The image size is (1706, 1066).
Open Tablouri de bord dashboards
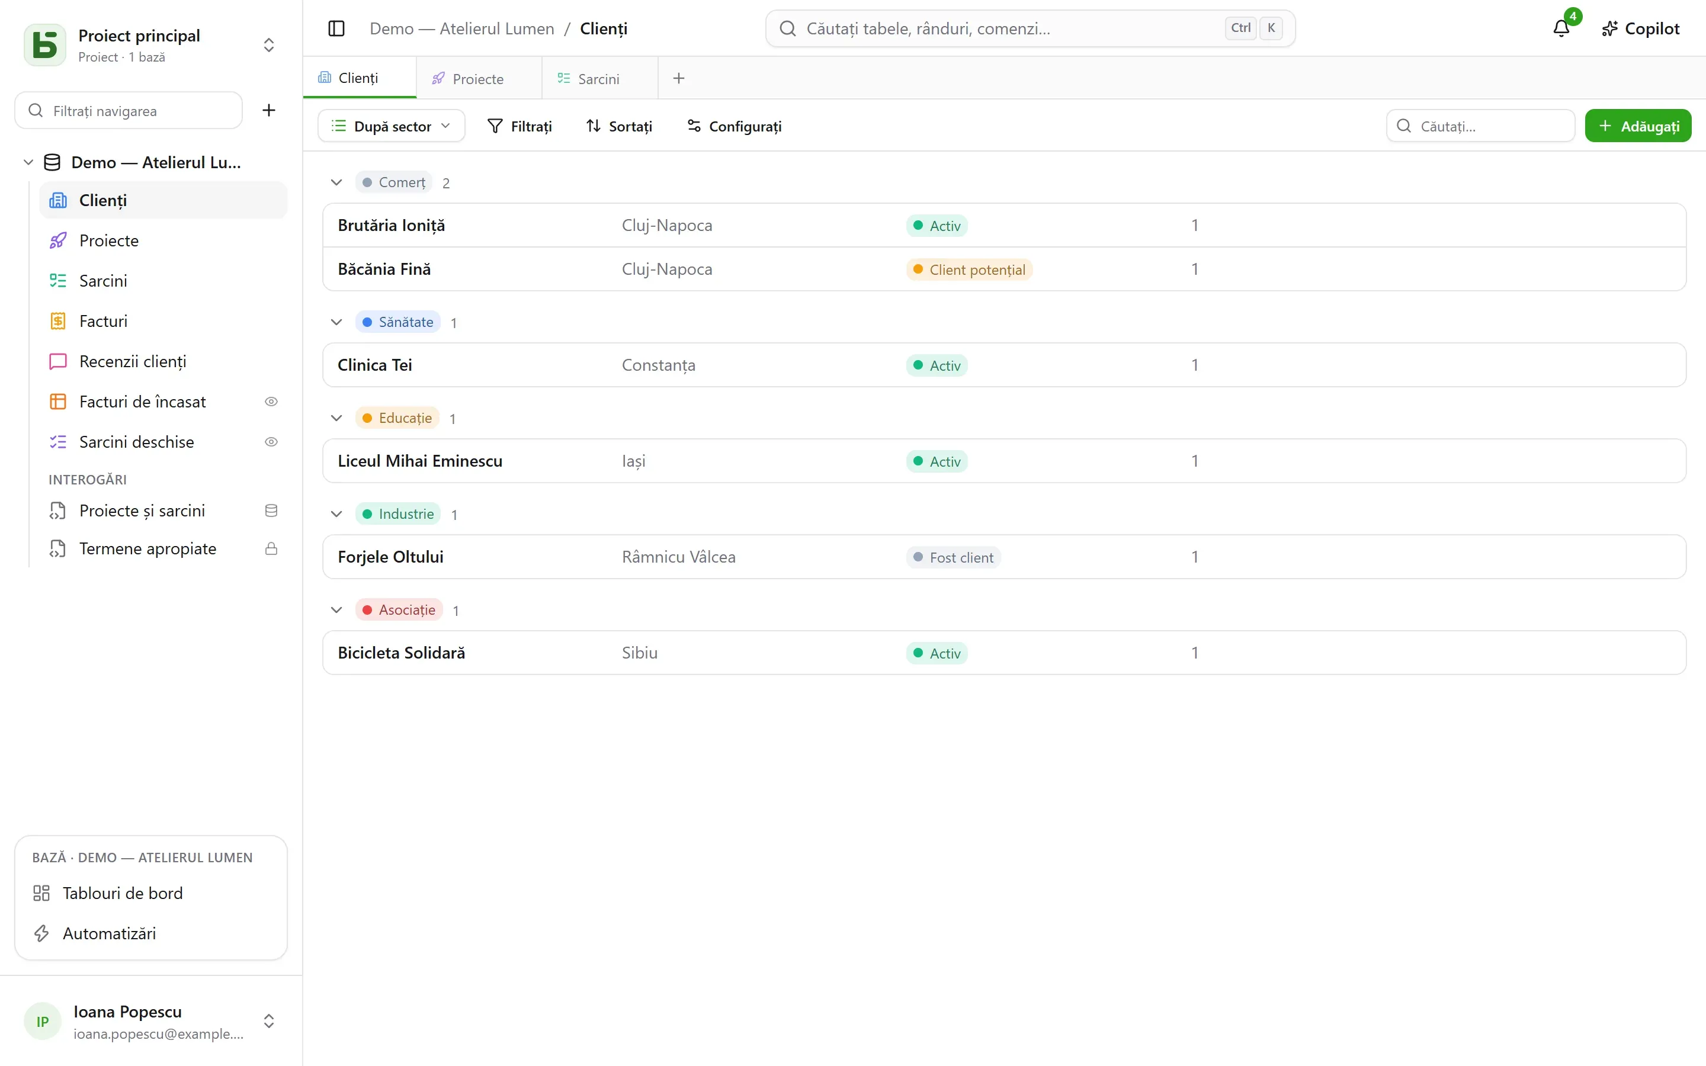(x=151, y=892)
